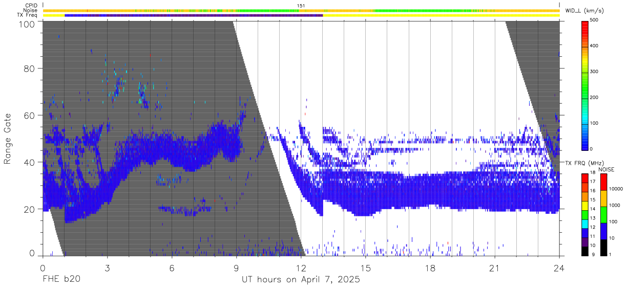Click the 400 tick on the width colorbar

(595, 46)
